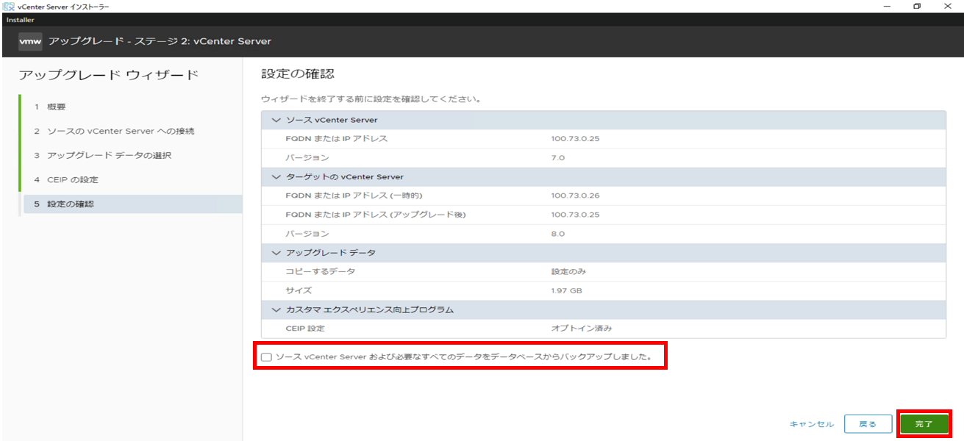Click the キャンセル link

click(x=812, y=424)
